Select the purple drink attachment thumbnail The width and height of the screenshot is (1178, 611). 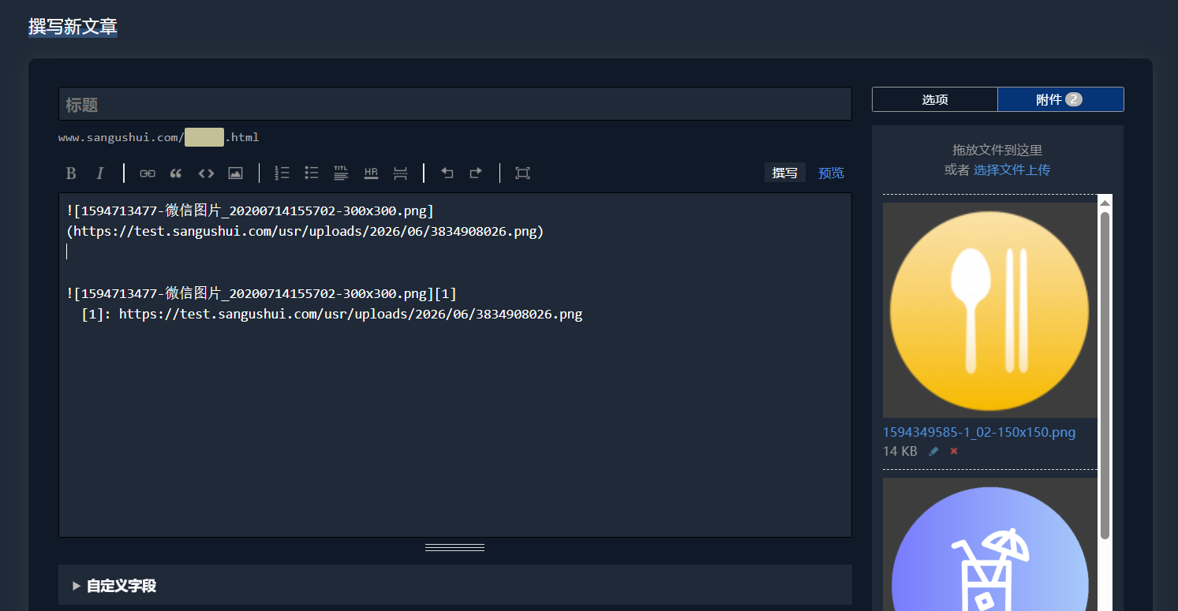click(x=989, y=544)
